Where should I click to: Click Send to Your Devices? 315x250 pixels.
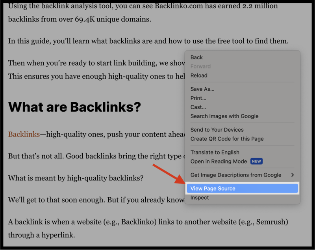point(217,130)
